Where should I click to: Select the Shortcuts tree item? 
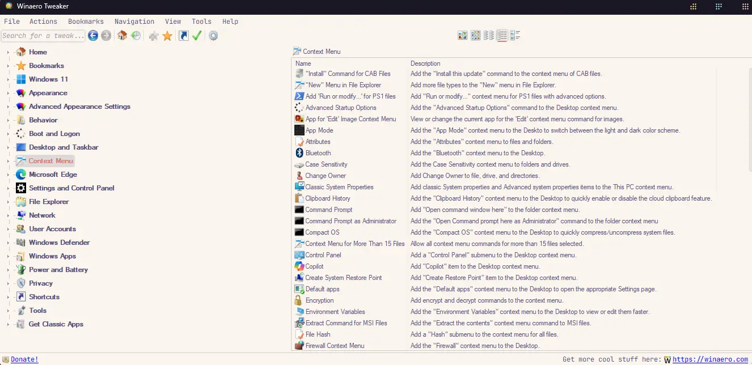coord(44,297)
